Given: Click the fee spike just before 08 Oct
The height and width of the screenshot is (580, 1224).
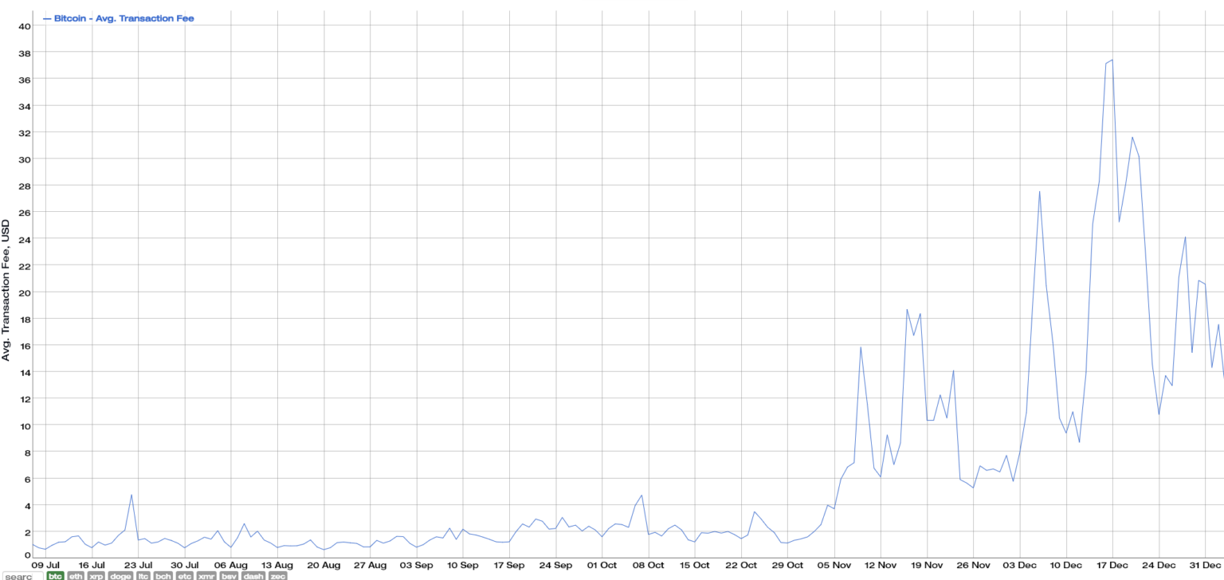Looking at the screenshot, I should coord(641,496).
